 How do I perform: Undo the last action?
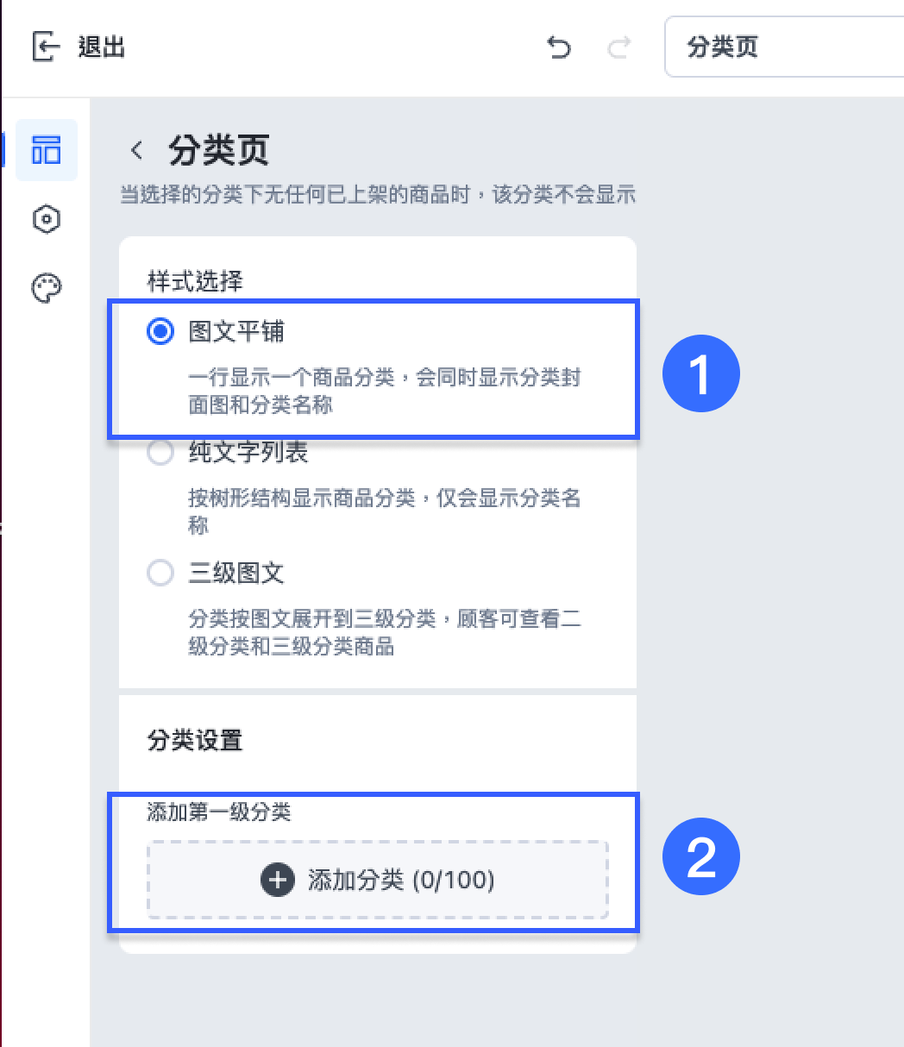click(x=560, y=47)
